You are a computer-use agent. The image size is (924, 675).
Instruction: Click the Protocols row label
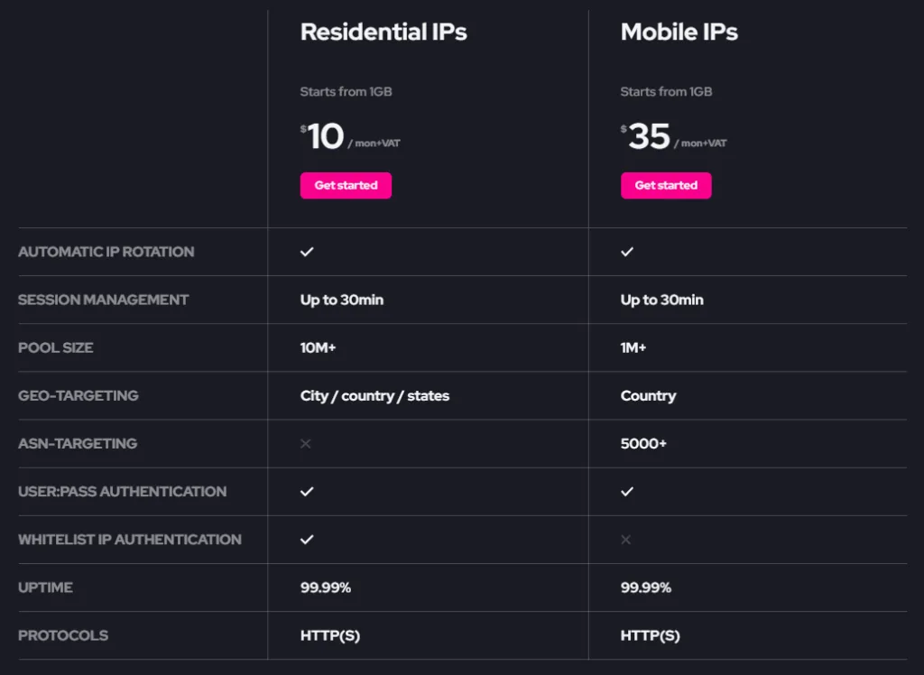click(x=63, y=635)
